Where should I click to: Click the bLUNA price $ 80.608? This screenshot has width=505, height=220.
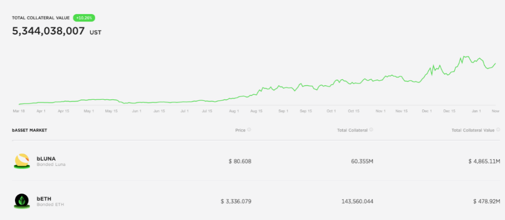[x=240, y=161]
